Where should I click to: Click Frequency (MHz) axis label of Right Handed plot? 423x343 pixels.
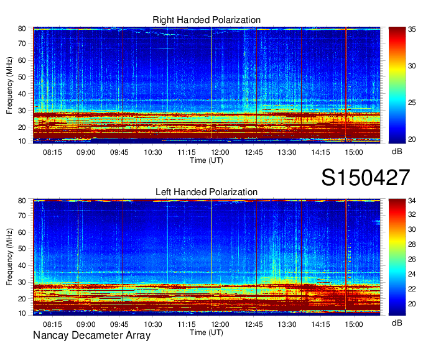[x=9, y=85]
